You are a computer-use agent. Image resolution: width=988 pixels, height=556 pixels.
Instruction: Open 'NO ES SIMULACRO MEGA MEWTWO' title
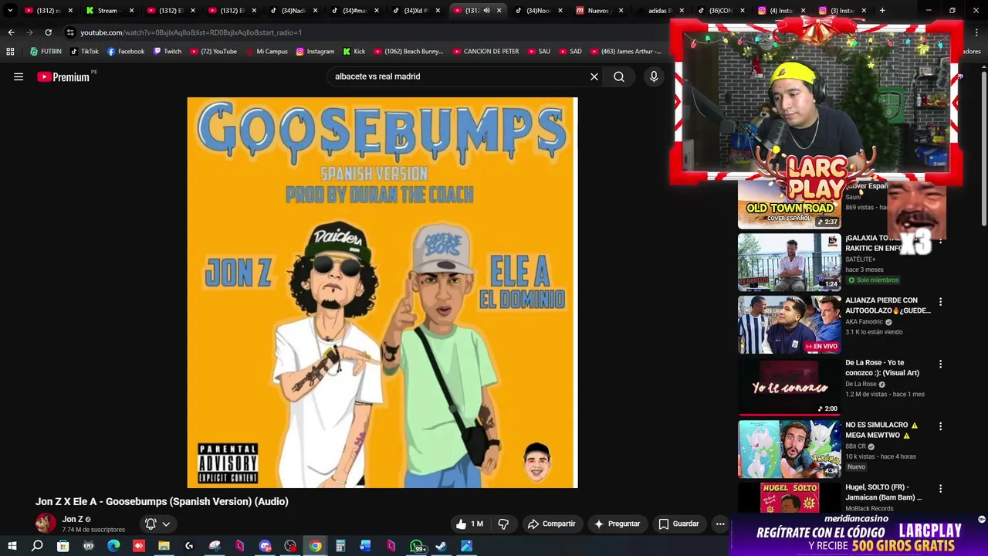[881, 430]
